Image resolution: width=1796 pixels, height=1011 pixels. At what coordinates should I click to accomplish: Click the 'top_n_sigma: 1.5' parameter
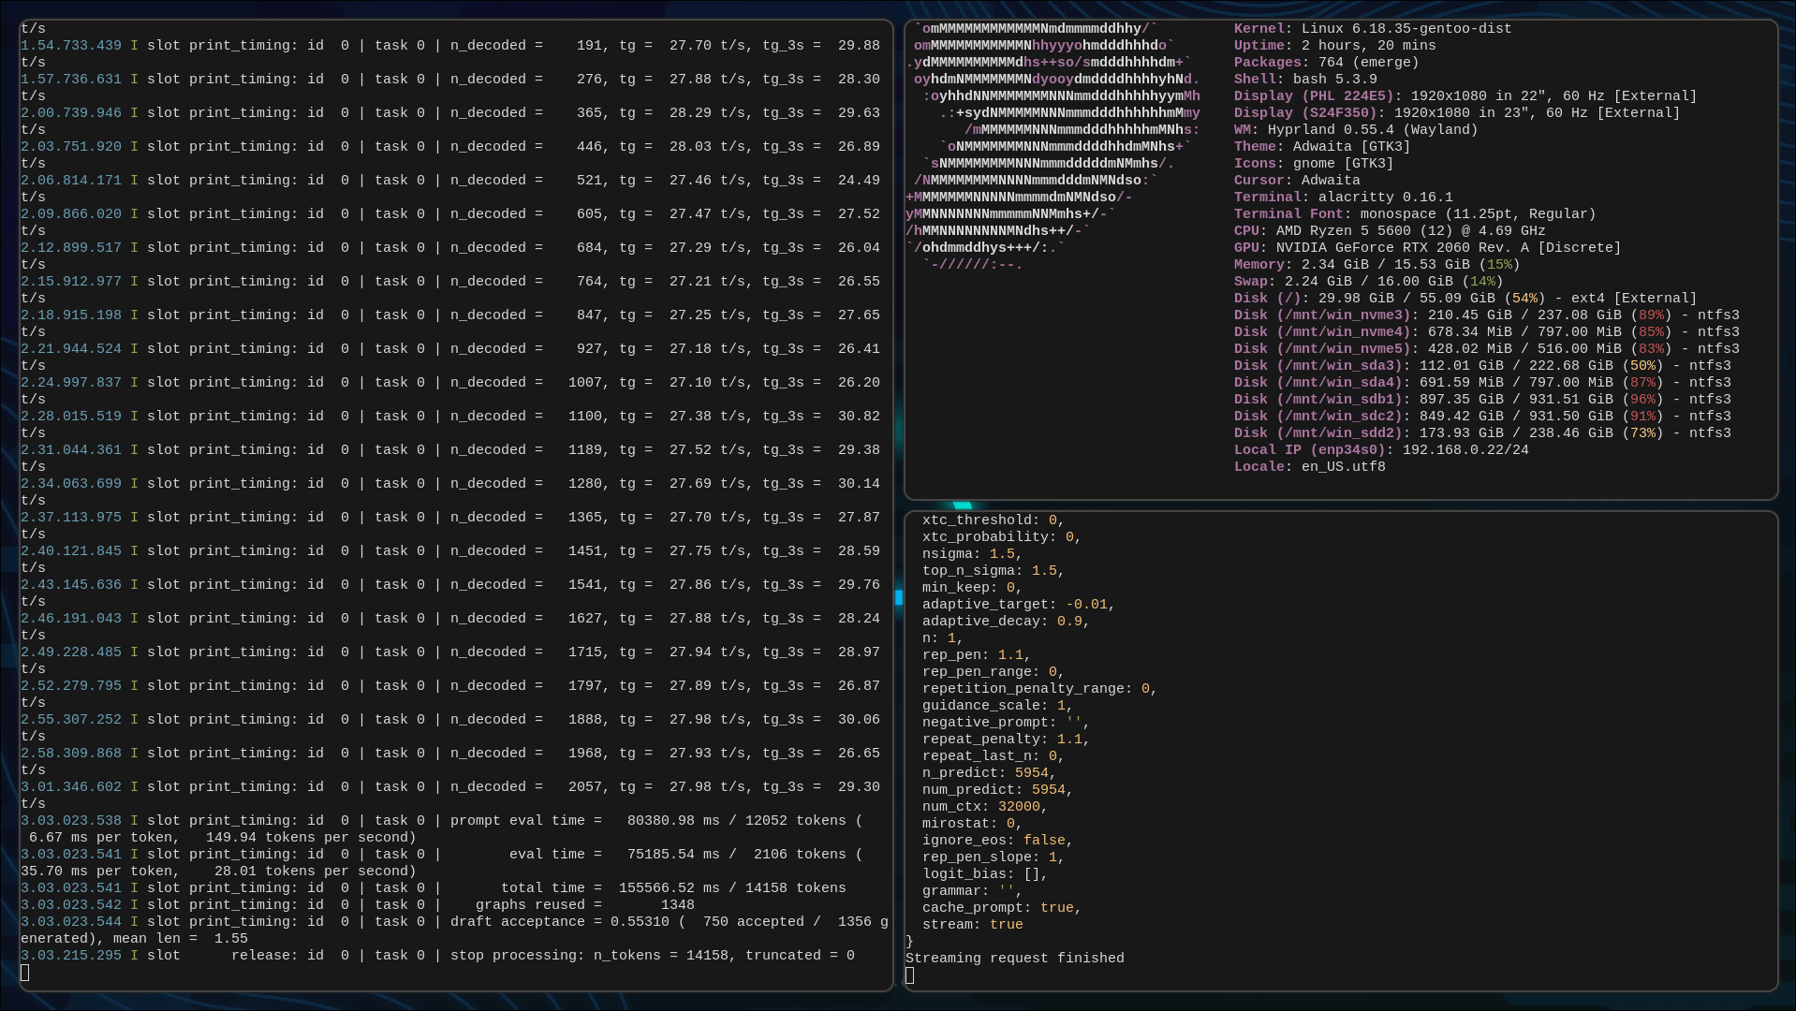point(994,571)
